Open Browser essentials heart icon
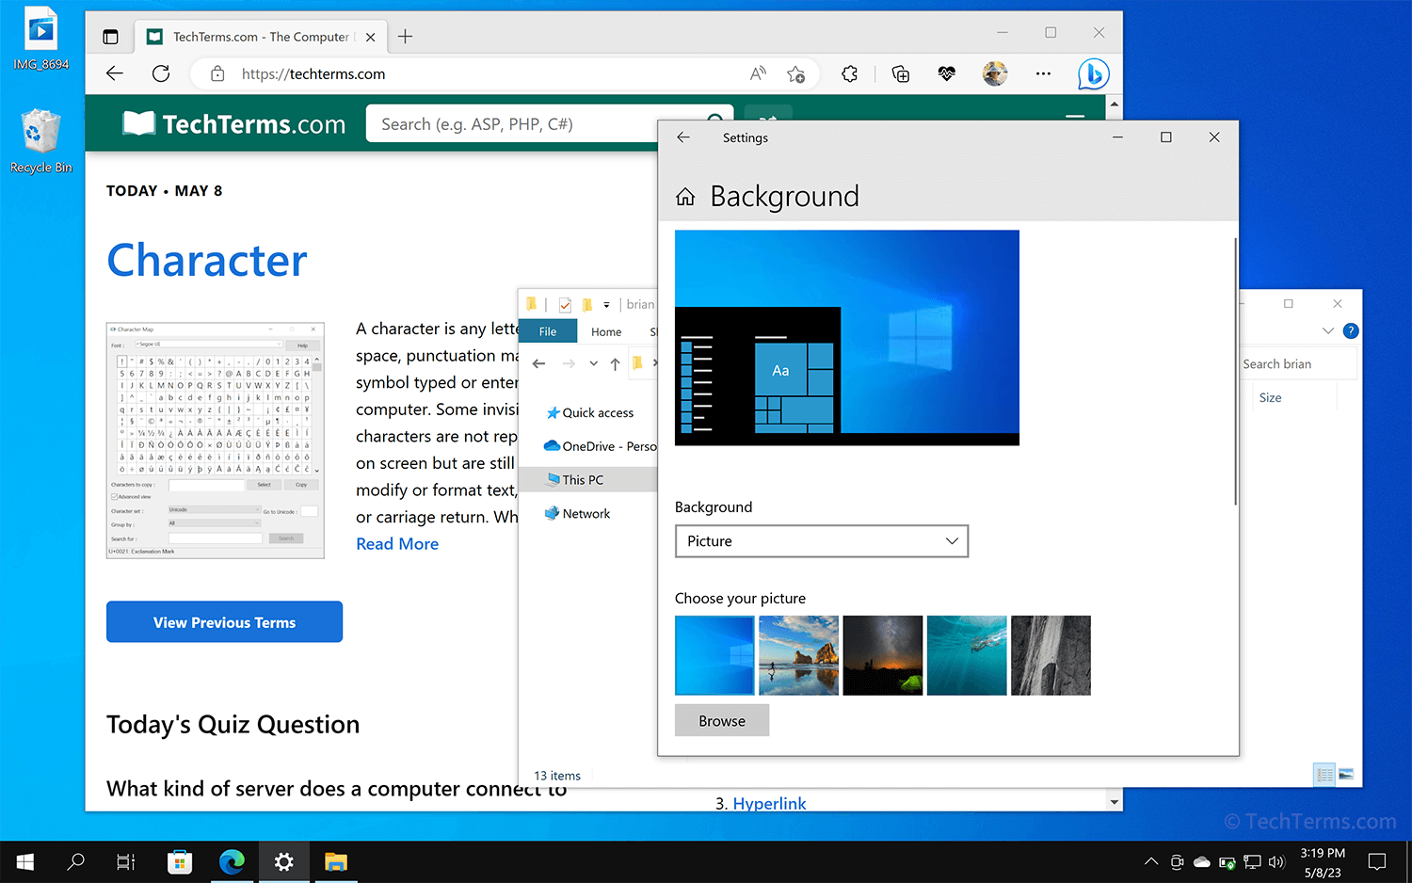 tap(947, 73)
